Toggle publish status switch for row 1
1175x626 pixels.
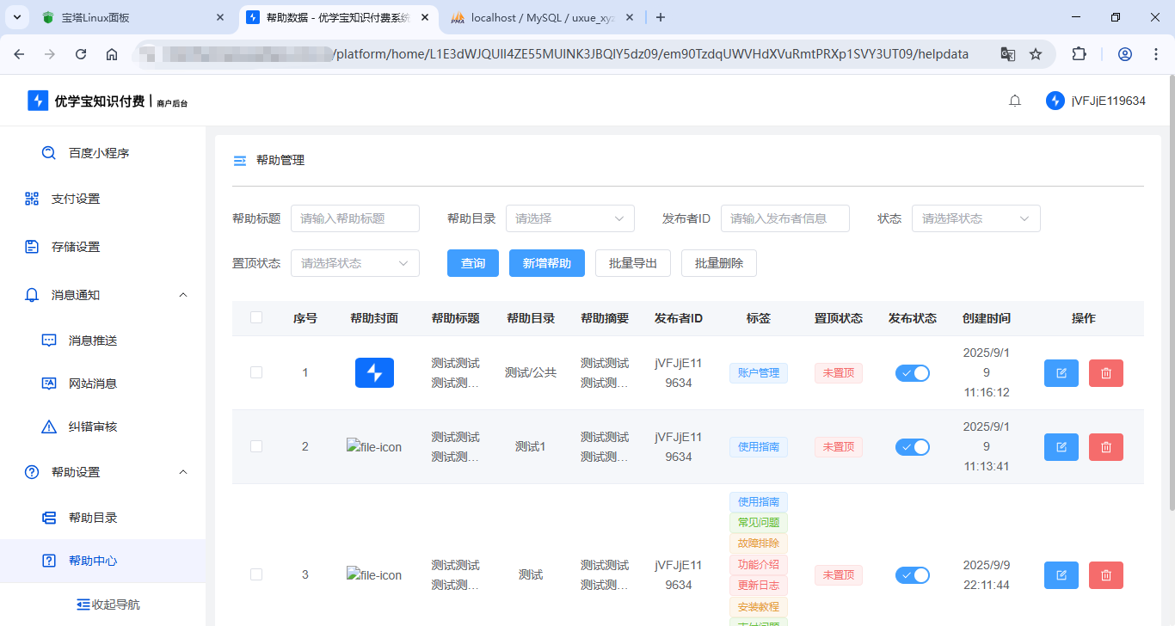click(x=912, y=373)
